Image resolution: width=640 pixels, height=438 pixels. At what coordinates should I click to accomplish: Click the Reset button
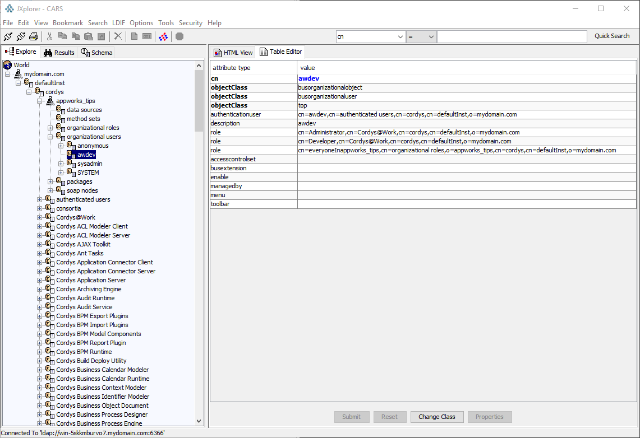[389, 417]
